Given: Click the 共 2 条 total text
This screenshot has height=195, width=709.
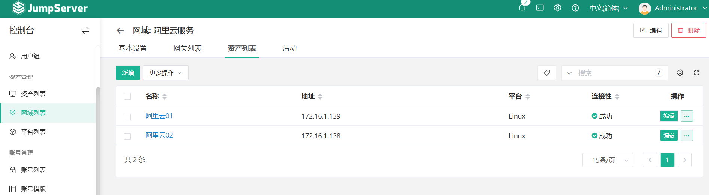Looking at the screenshot, I should [135, 160].
